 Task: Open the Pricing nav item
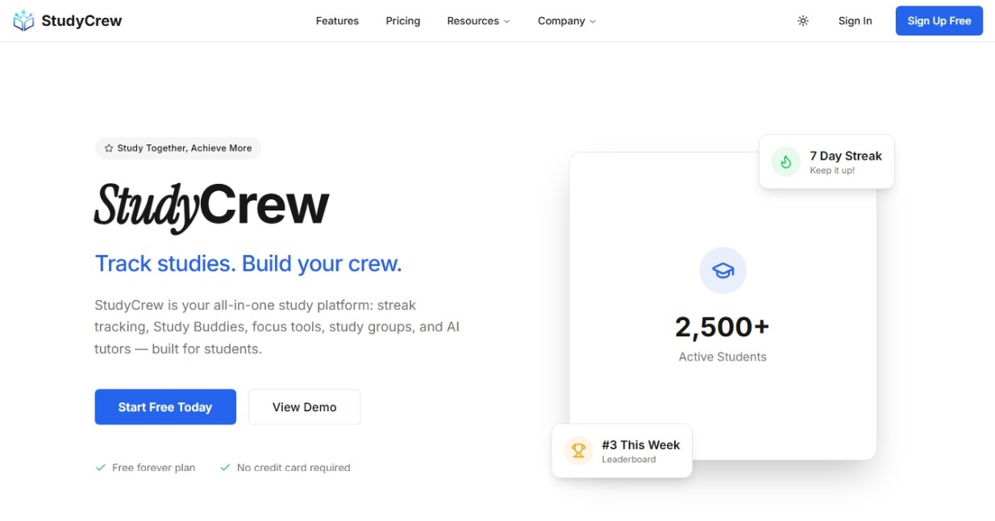click(x=402, y=21)
